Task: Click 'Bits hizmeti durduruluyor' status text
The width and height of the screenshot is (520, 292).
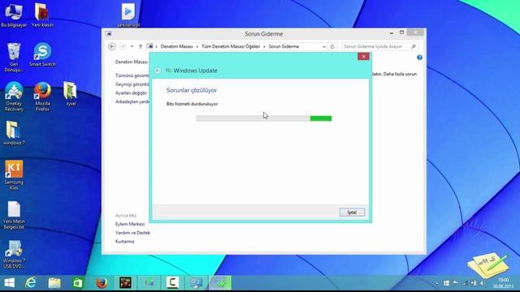Action: (192, 104)
